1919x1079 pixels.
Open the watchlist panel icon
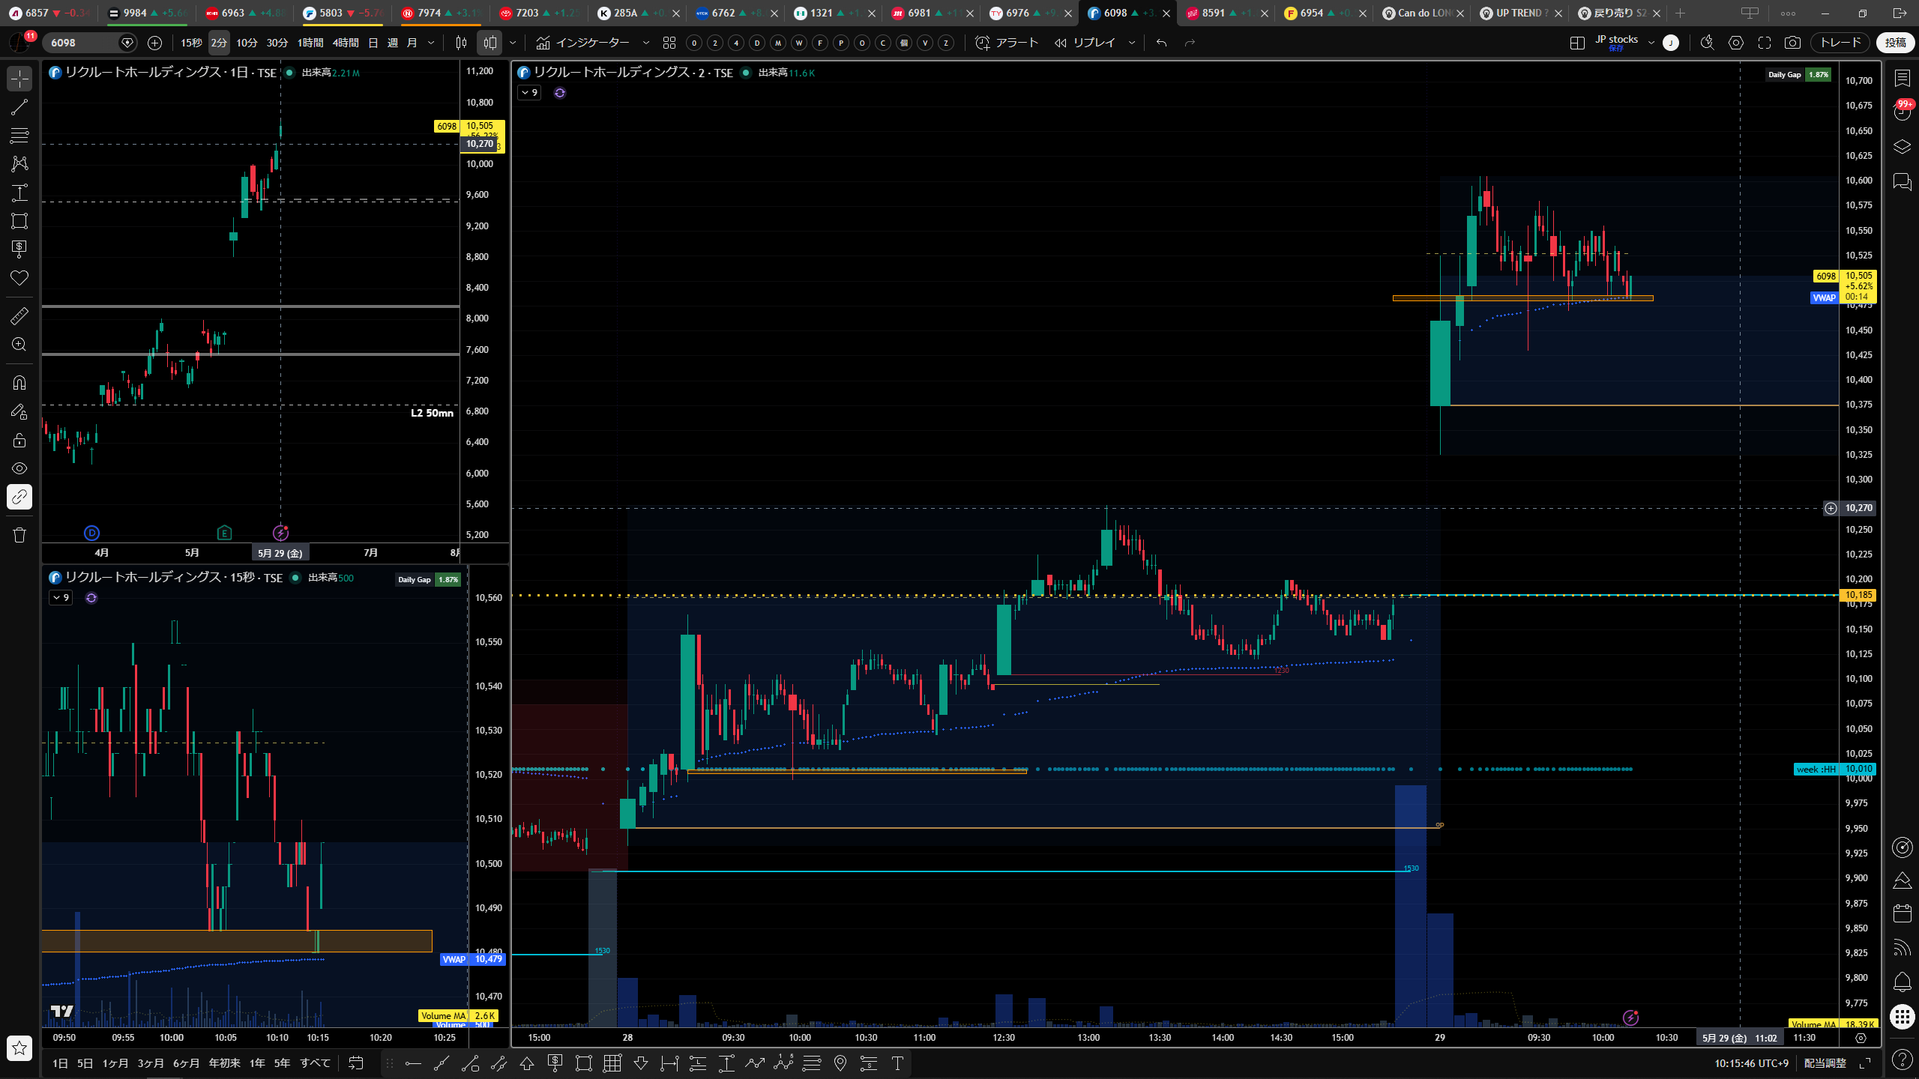tap(1902, 78)
